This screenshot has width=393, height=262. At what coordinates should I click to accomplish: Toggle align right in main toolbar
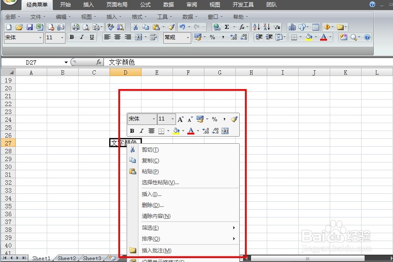tap(128, 38)
